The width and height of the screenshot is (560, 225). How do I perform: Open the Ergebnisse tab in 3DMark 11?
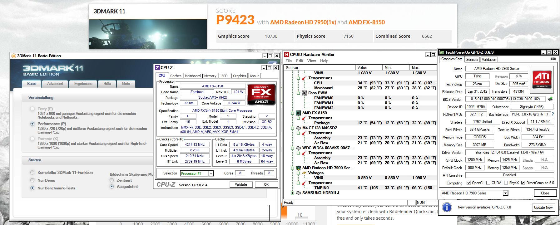(x=83, y=84)
